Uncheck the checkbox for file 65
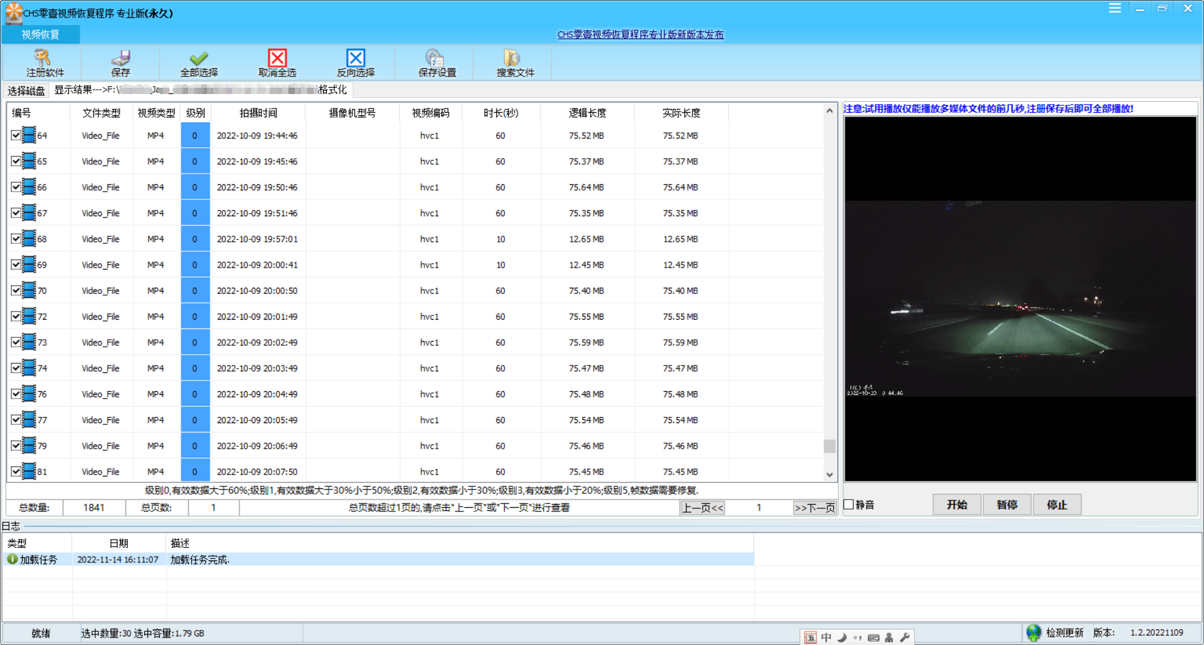This screenshot has height=645, width=1204. tap(16, 161)
